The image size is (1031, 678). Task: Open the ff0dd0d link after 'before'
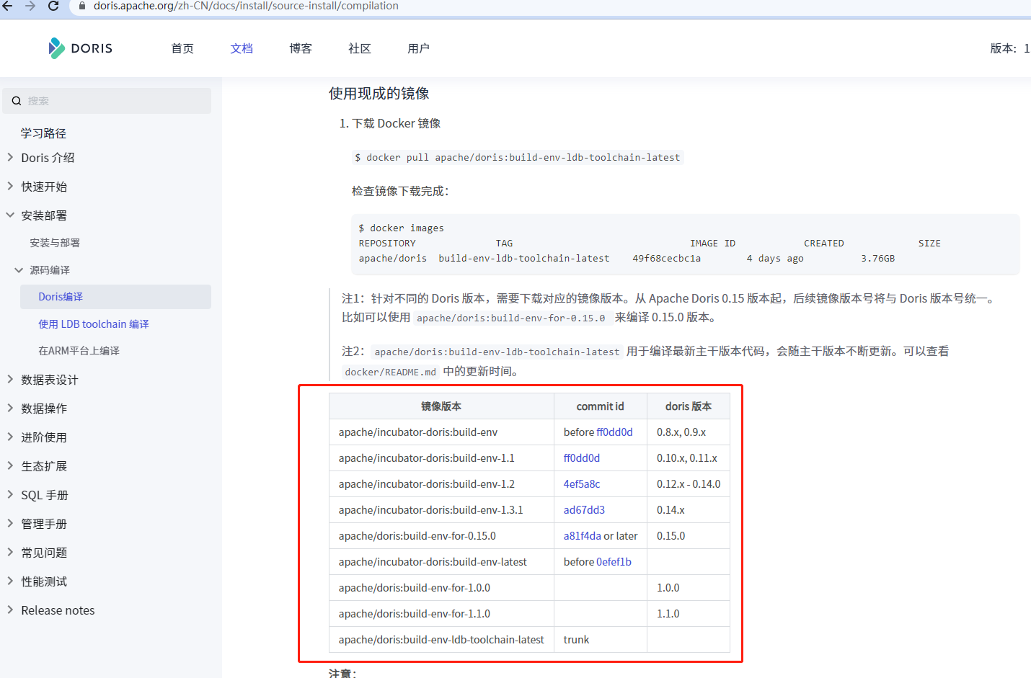click(x=614, y=432)
